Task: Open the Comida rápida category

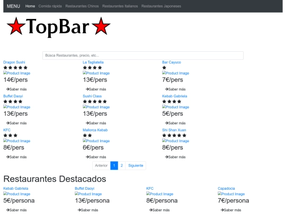Action: (50, 6)
